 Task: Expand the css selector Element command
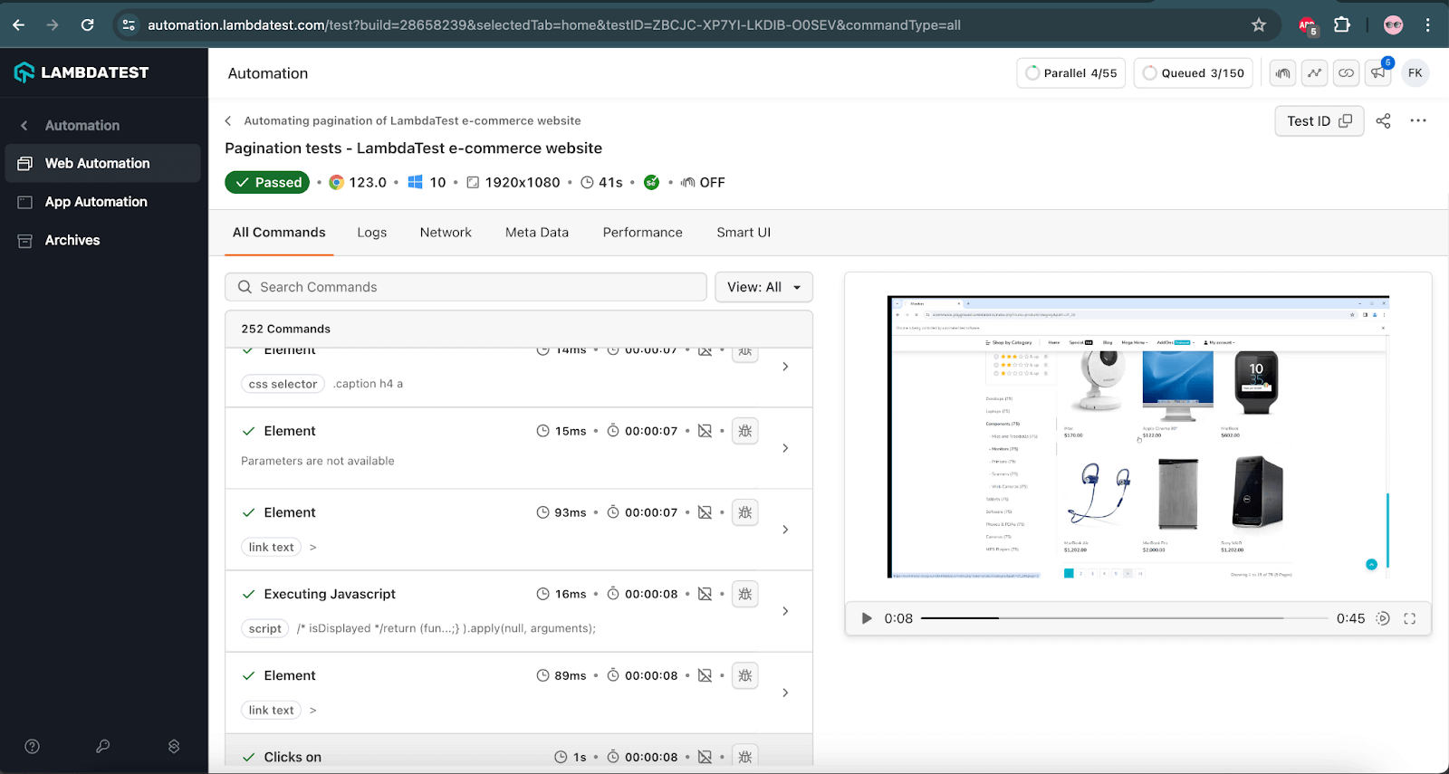[x=785, y=367]
